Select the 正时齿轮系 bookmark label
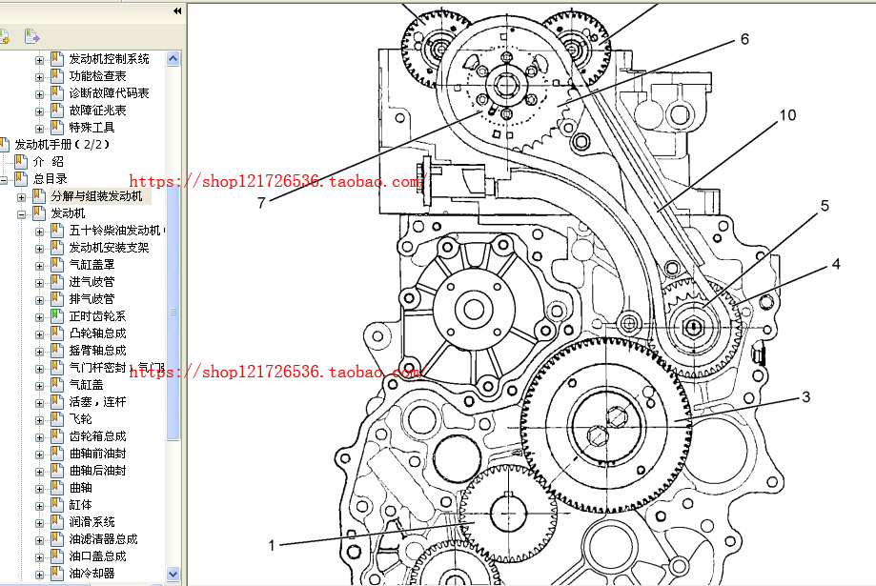The image size is (876, 586). tap(97, 316)
